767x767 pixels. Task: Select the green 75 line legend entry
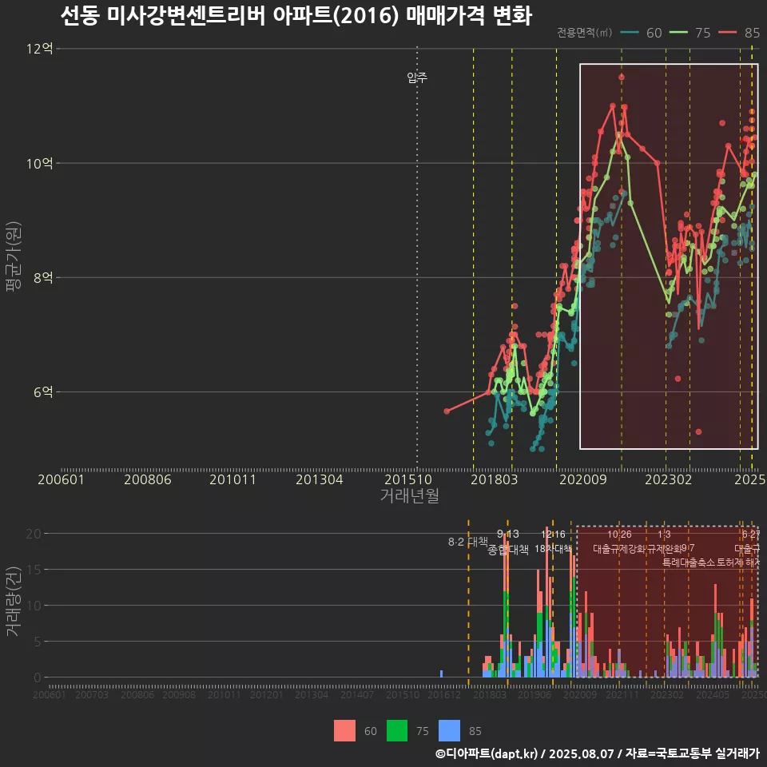[x=690, y=33]
